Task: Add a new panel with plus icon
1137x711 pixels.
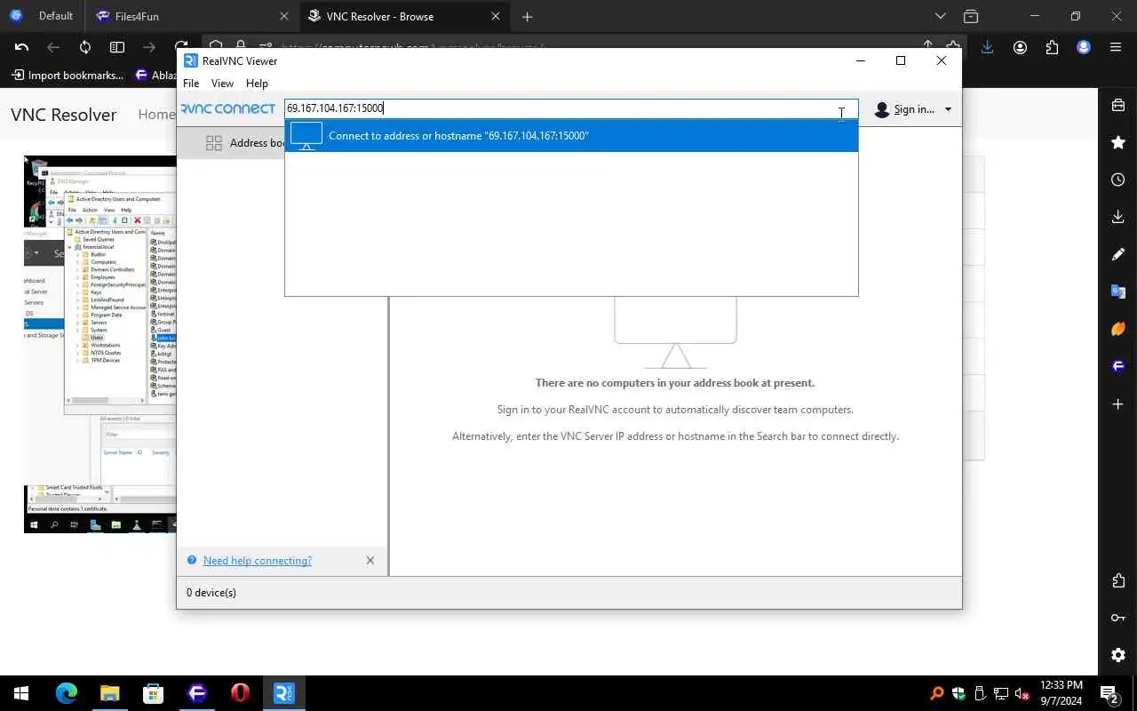Action: coord(1118,403)
